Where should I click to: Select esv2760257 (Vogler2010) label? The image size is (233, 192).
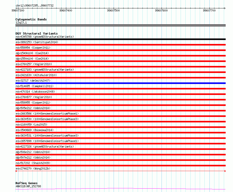pyautogui.click(x=34, y=64)
